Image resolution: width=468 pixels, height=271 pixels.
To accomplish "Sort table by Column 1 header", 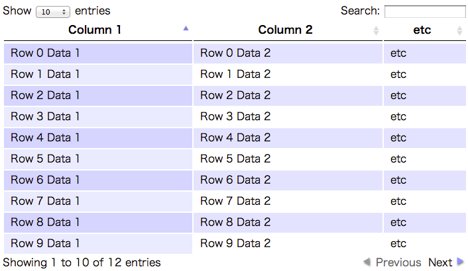I will coord(95,30).
